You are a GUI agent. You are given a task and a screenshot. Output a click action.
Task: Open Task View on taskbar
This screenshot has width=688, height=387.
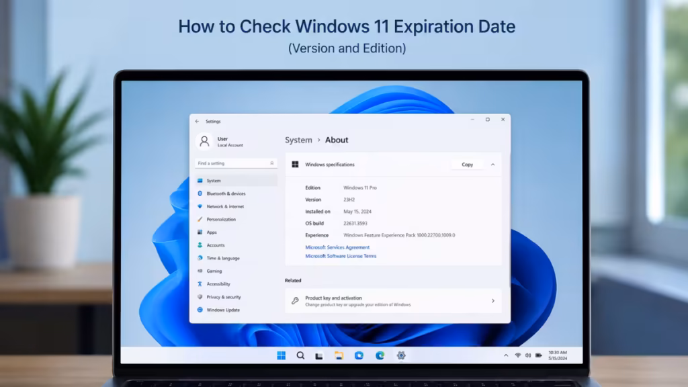point(319,356)
